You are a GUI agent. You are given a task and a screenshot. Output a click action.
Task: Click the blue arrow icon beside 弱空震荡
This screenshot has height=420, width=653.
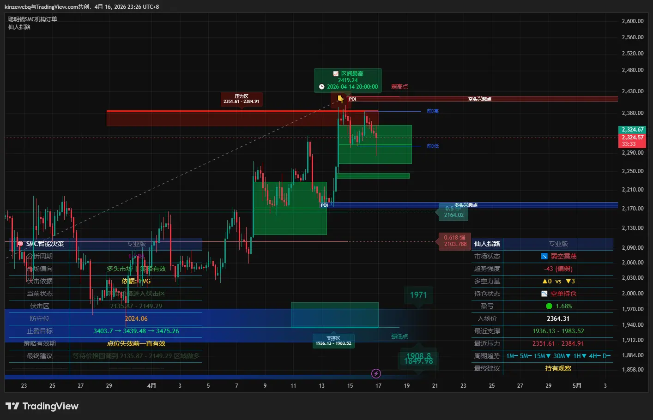(544, 256)
